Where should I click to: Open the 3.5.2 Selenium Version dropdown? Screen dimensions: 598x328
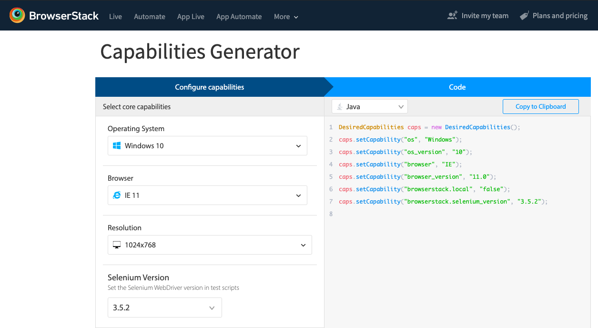tap(165, 307)
